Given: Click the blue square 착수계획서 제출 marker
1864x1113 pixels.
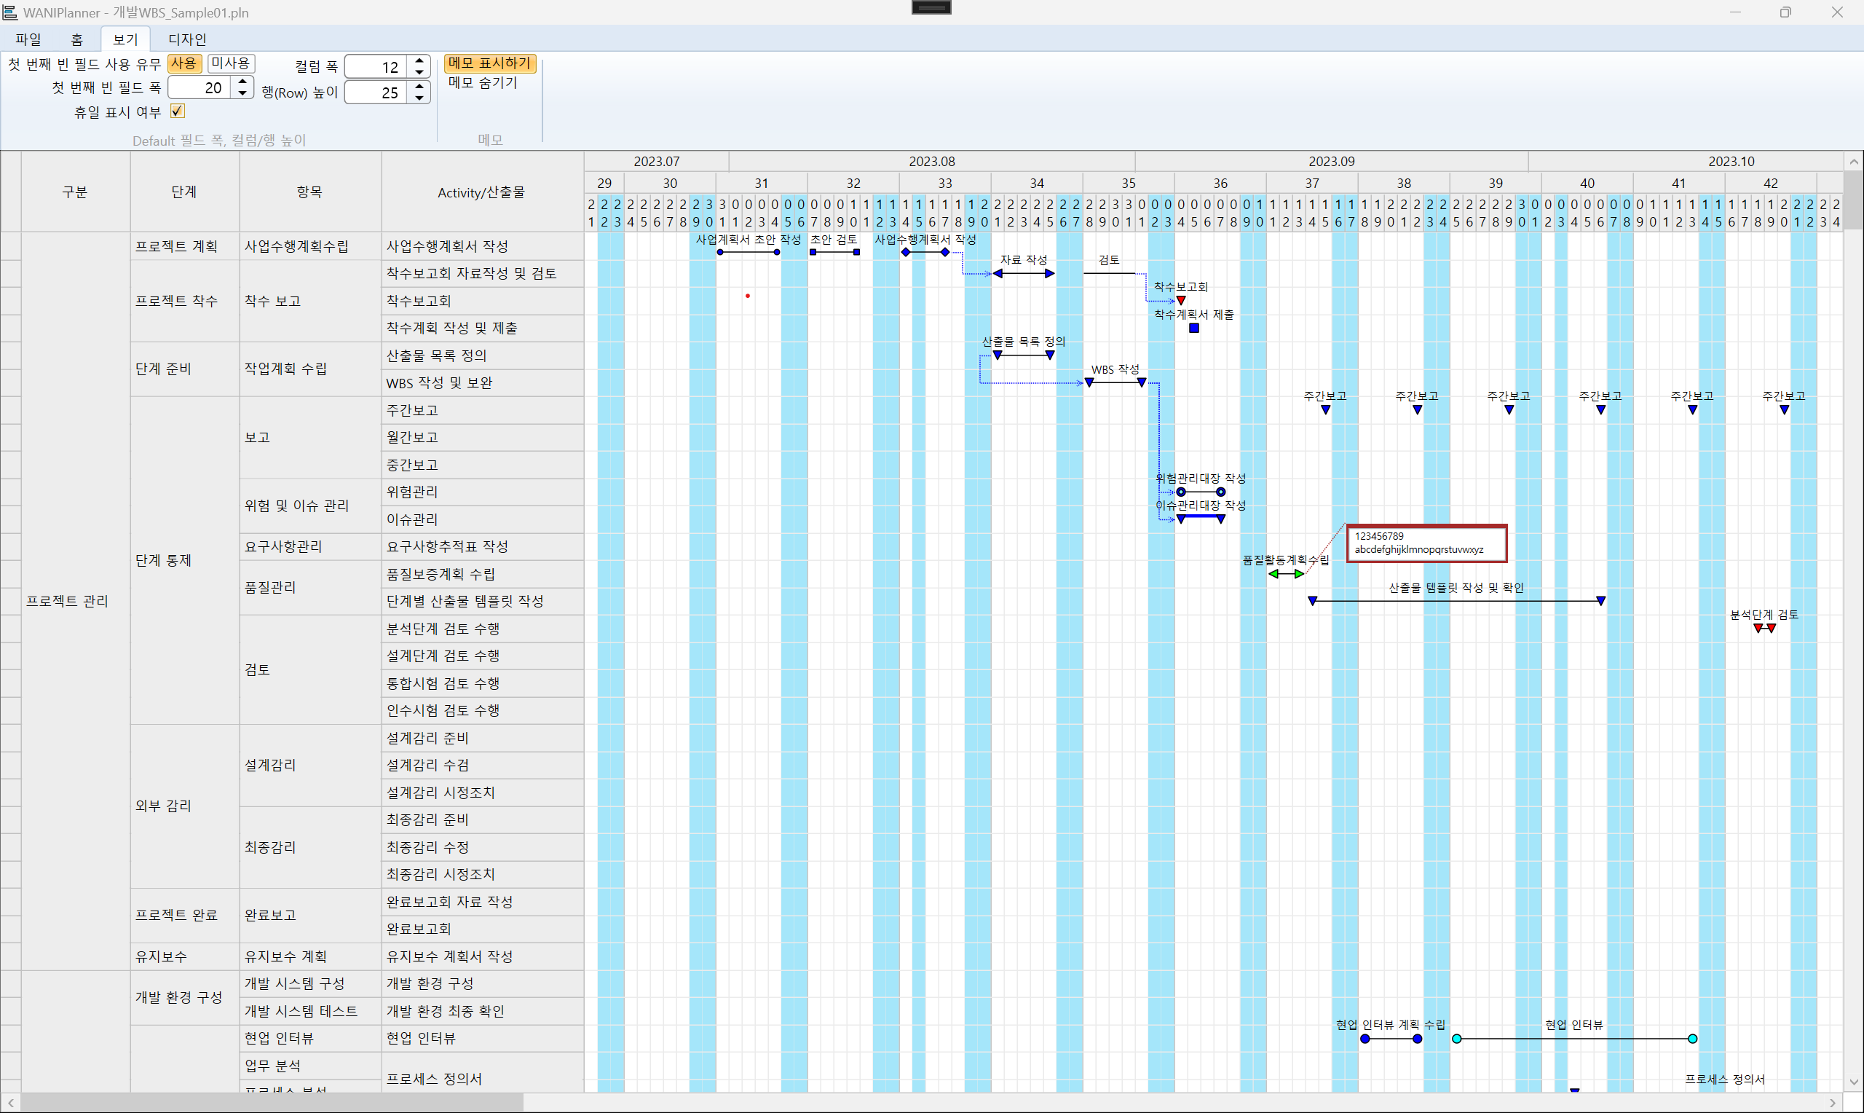Looking at the screenshot, I should (1194, 328).
